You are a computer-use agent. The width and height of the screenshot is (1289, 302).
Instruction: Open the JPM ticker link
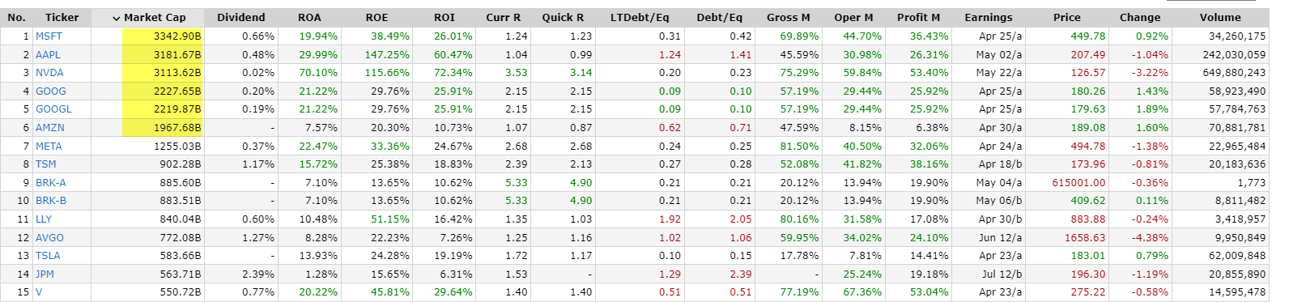coord(45,274)
